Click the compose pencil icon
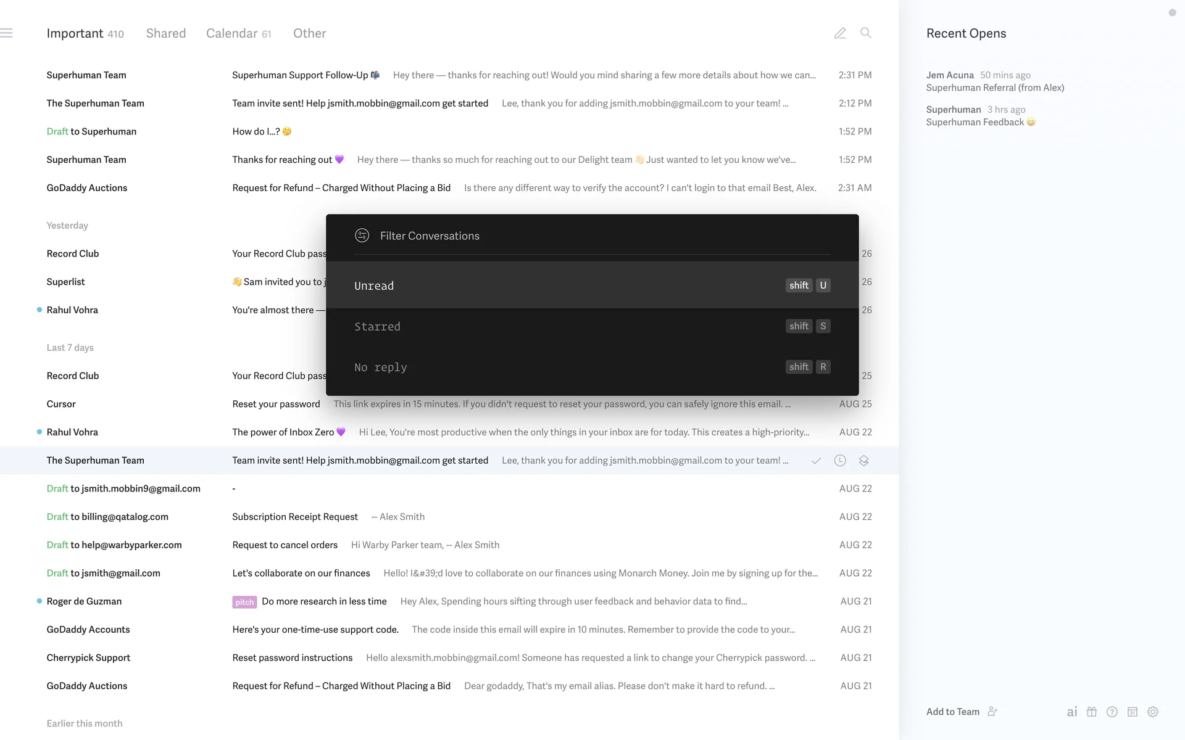1185x740 pixels. point(840,33)
